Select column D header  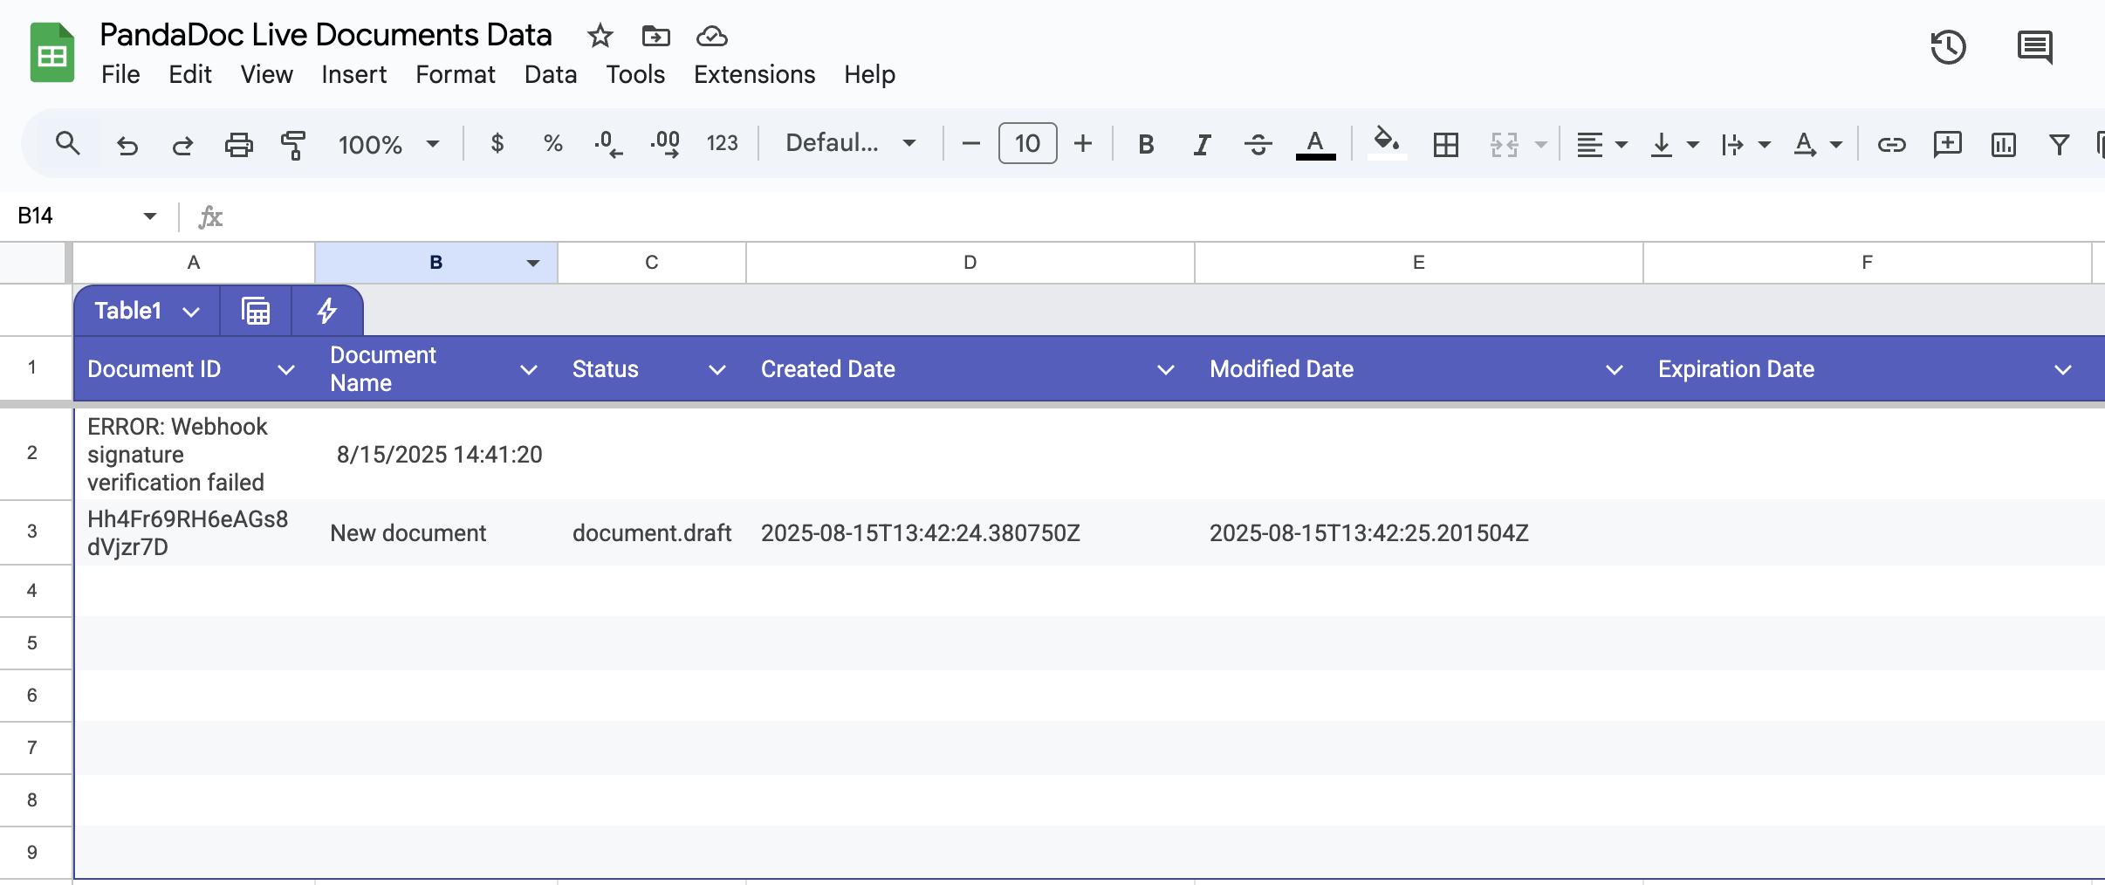click(x=970, y=263)
